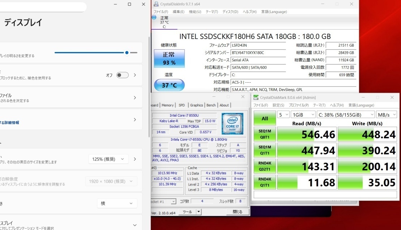401x230 pixels.
Task: Switch to the Graphics tab in CPU-Z
Action: (196, 105)
